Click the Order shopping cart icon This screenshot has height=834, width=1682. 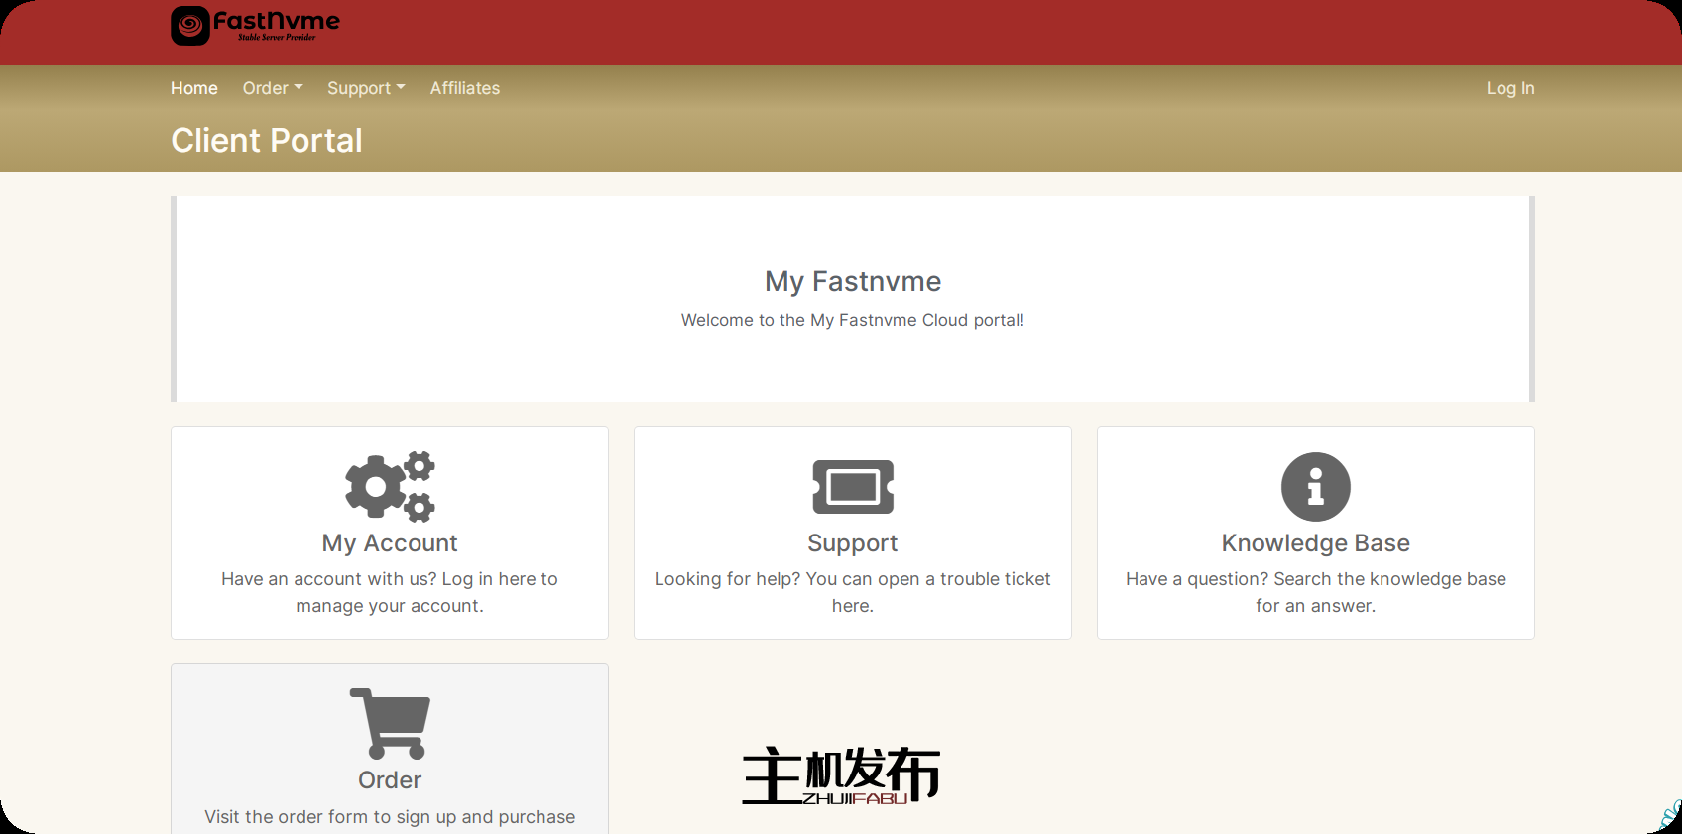click(390, 723)
